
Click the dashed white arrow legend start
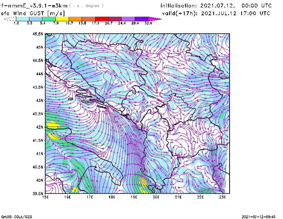pyautogui.click(x=10, y=19)
